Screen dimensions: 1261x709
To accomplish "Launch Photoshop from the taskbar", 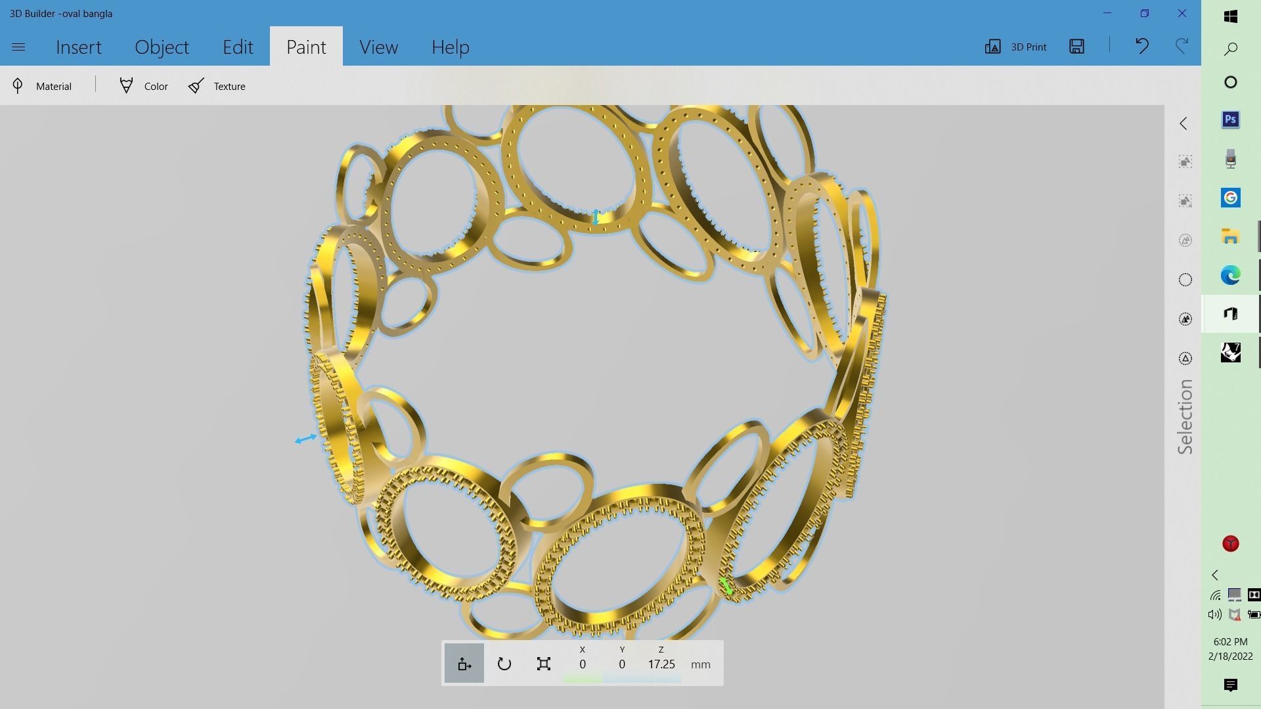I will click(1231, 119).
